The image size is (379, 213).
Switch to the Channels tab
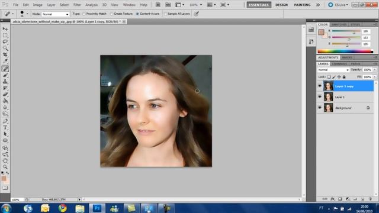(x=339, y=64)
